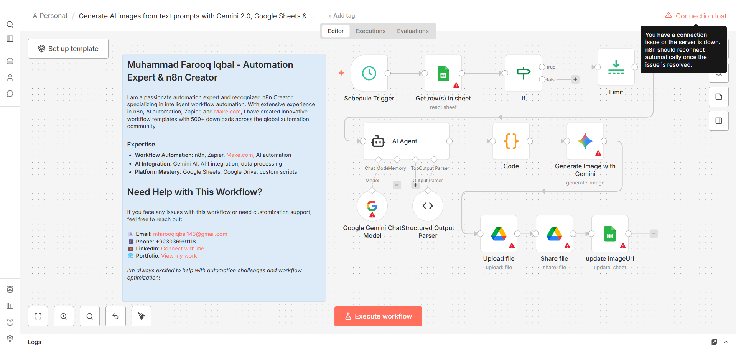Select the Google Gemini Chat Model node
The height and width of the screenshot is (347, 736).
click(x=372, y=206)
